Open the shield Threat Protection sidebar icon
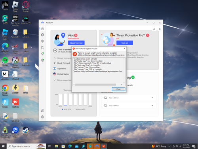Image resolution: width=198 pixels, height=149 pixels. (42, 41)
